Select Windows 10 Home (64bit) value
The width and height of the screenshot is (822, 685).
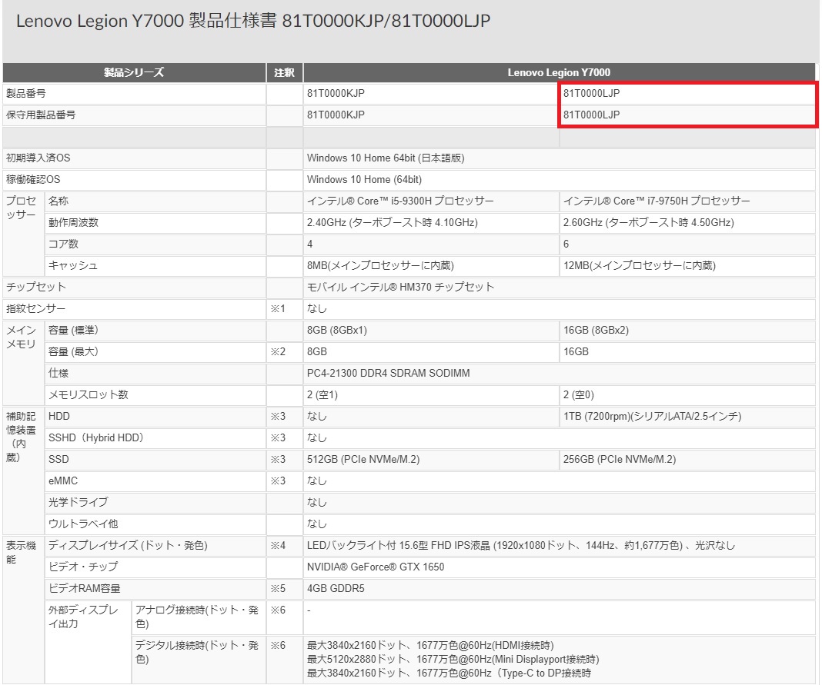[x=364, y=179]
